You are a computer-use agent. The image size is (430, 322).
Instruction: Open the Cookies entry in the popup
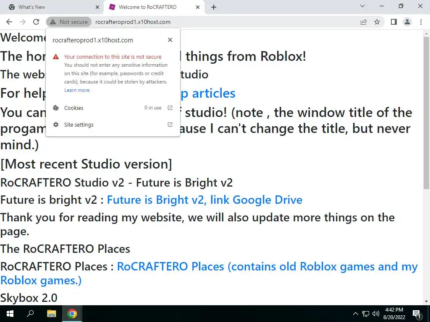113,108
